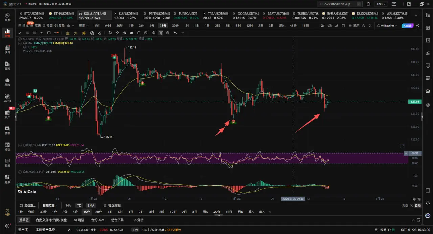Click the VIP crown icon
The image size is (433, 234).
[7, 212]
